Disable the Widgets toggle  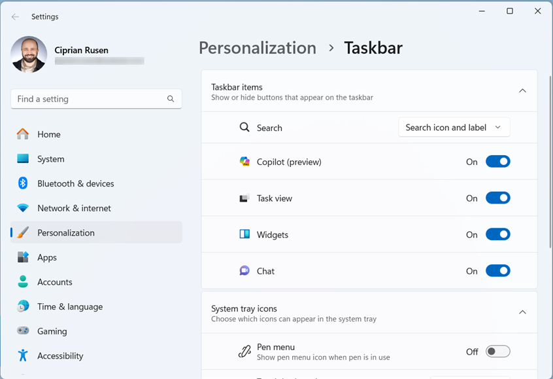coord(497,234)
